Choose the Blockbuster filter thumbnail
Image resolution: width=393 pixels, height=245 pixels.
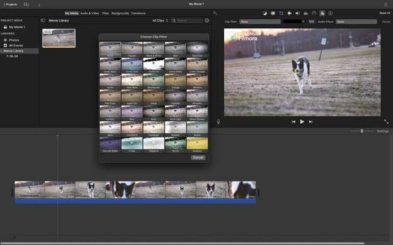154,81
